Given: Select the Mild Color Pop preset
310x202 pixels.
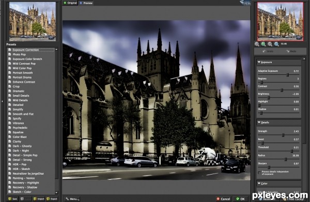Looking at the screenshot, I should click(22, 68).
